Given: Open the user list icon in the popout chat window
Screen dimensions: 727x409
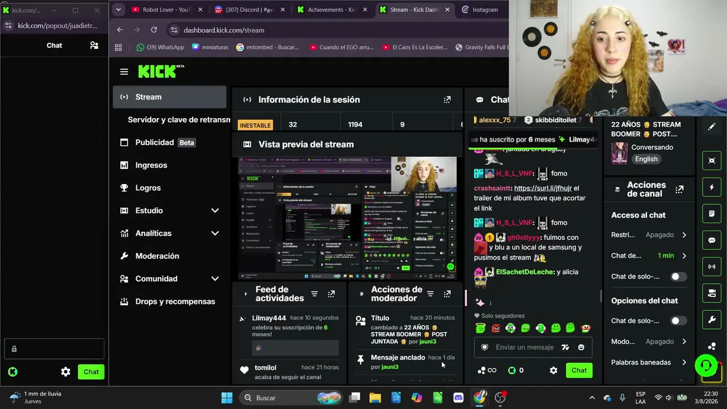Looking at the screenshot, I should [x=94, y=45].
